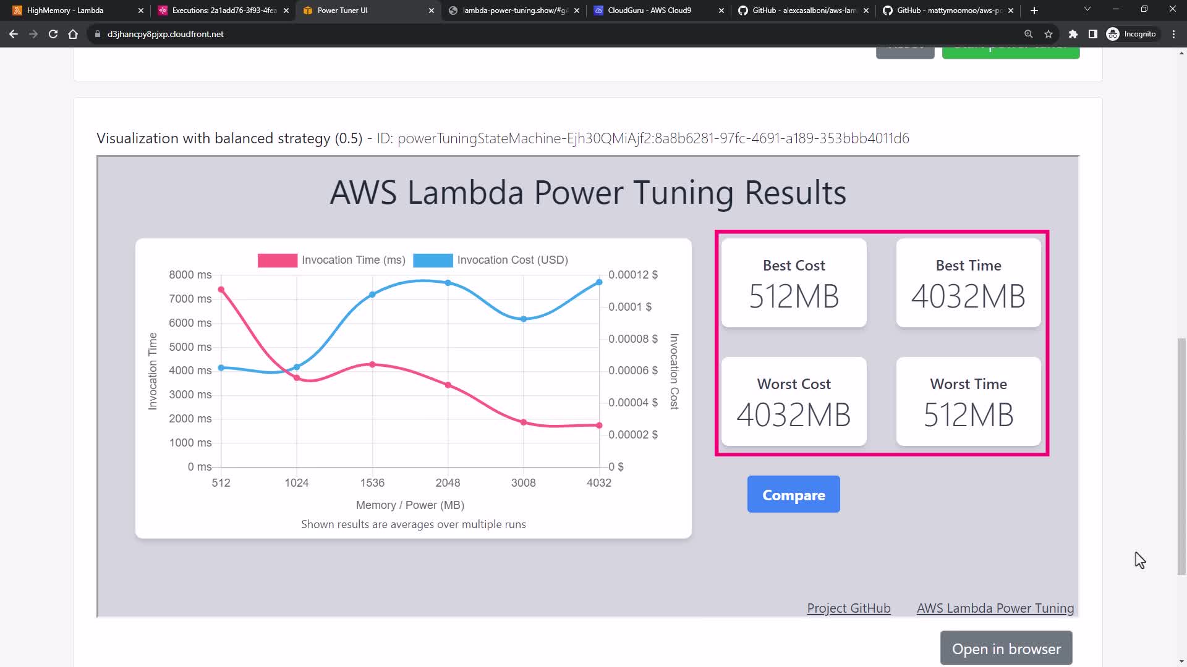1187x667 pixels.
Task: Toggle Invocation Cost legend series
Action: click(491, 260)
